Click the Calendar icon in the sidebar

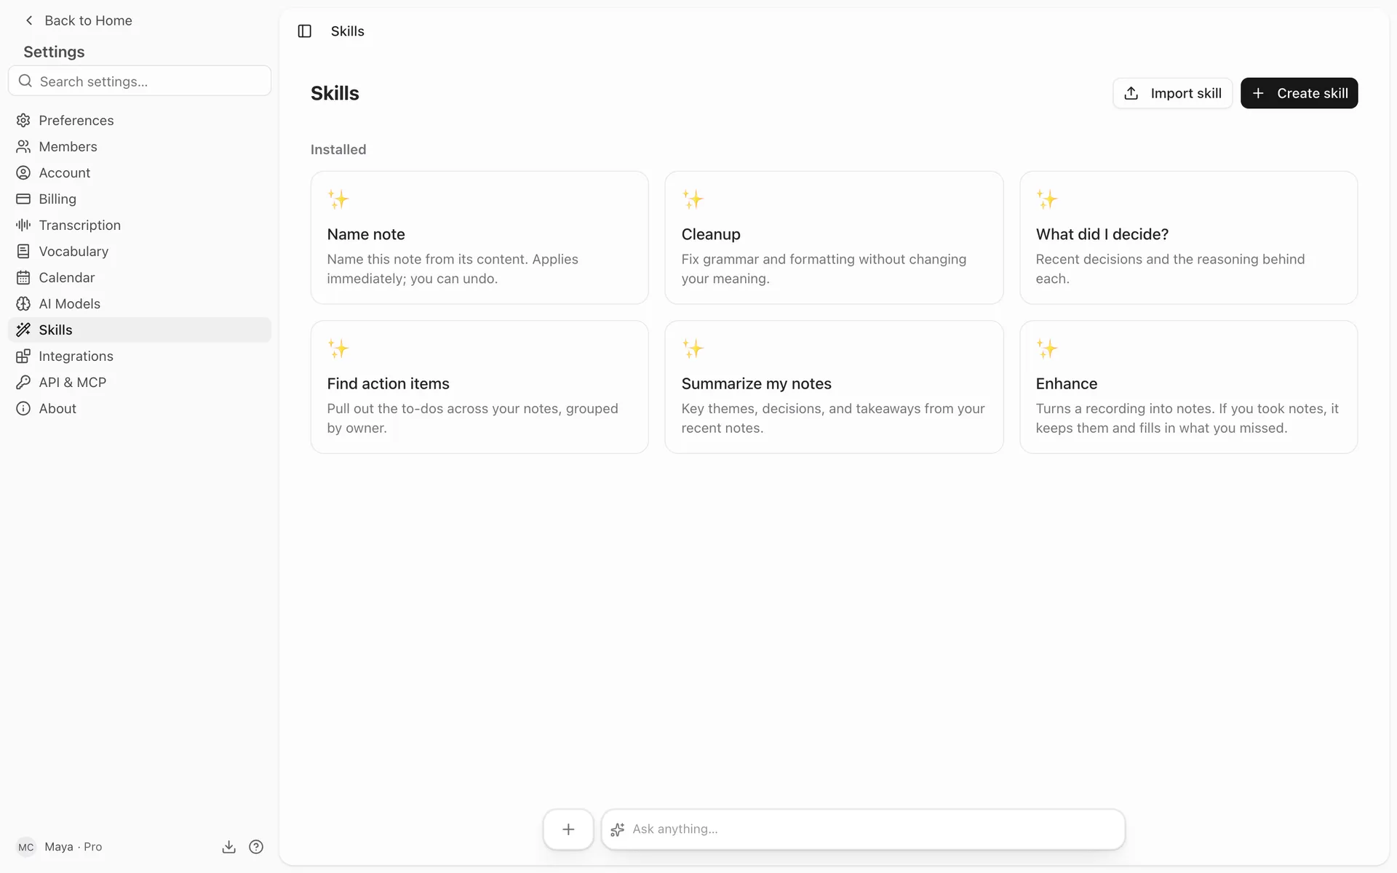point(23,277)
